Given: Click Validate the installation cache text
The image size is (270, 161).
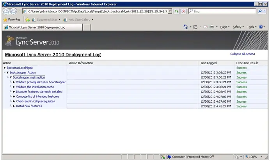Looking at the screenshot, I should (x=35, y=87).
